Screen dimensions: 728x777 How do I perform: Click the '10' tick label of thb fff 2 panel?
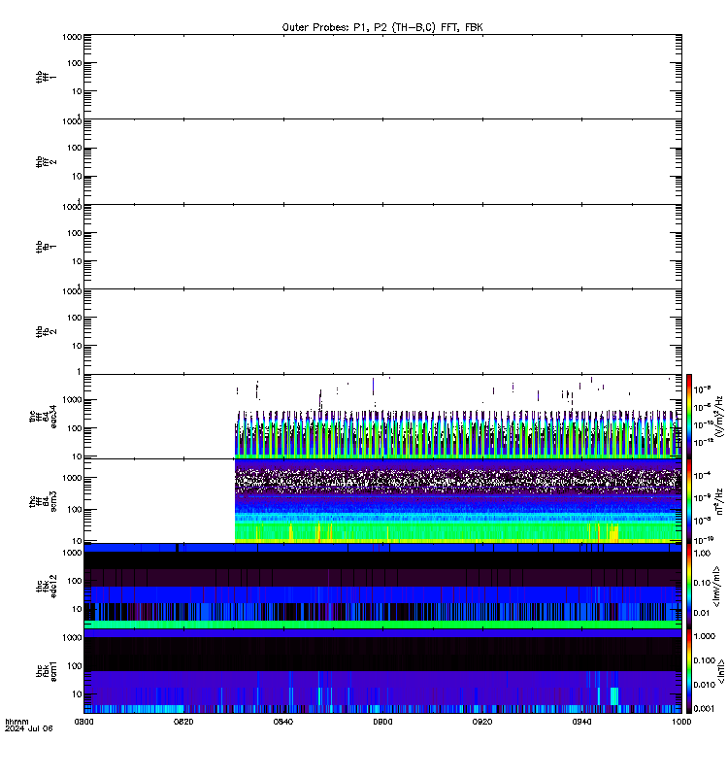[77, 176]
